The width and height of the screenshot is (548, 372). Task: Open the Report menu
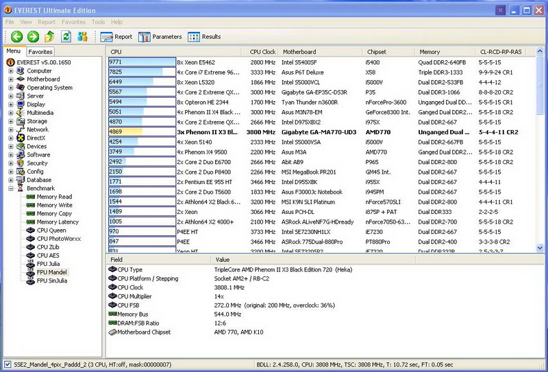[47, 22]
